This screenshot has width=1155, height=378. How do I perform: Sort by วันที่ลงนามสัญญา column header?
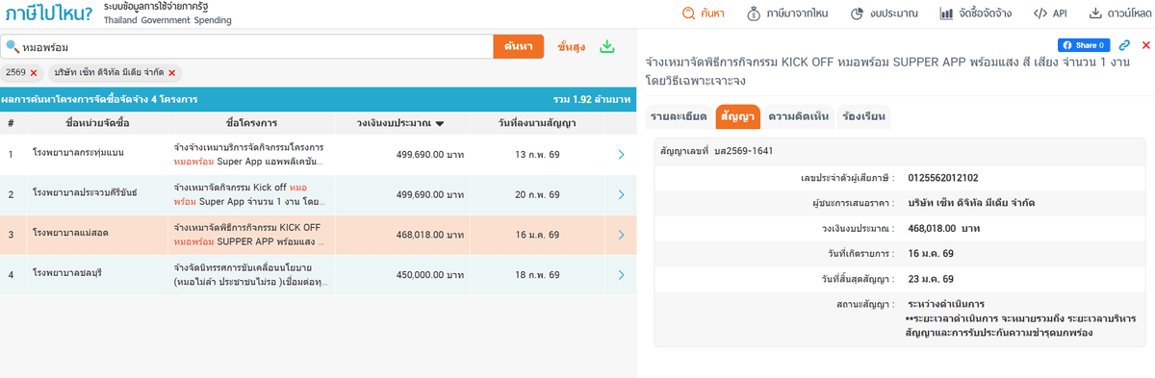tap(537, 123)
